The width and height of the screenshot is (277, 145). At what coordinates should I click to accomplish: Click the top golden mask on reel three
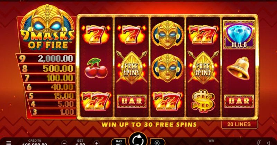(168, 35)
